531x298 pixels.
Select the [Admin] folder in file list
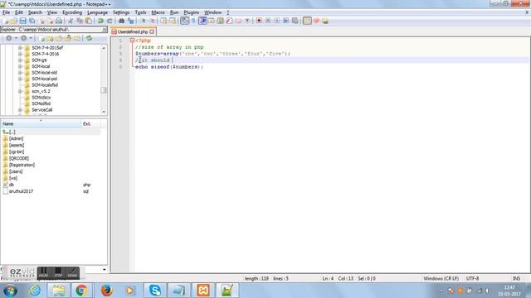(16, 138)
